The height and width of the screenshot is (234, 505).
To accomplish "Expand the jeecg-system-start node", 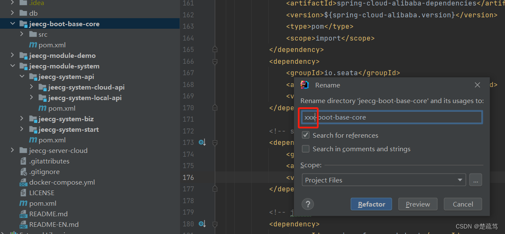I will 22,130.
